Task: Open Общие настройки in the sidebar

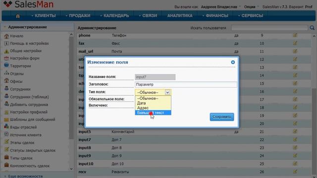Action: pyautogui.click(x=26, y=51)
